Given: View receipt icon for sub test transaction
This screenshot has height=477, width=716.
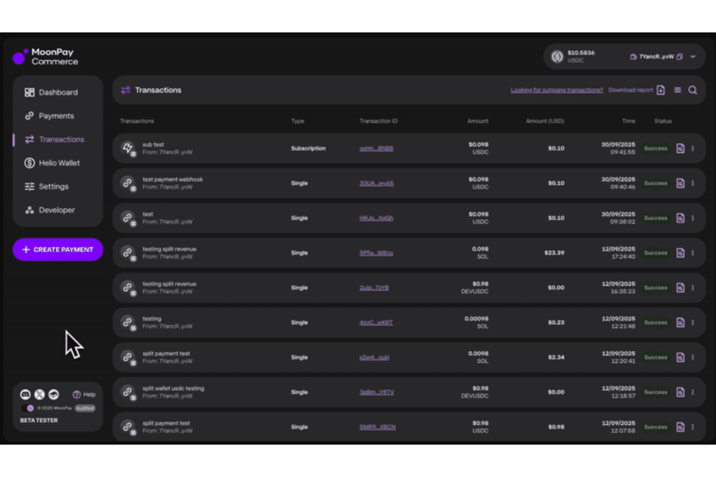Looking at the screenshot, I should click(x=680, y=148).
